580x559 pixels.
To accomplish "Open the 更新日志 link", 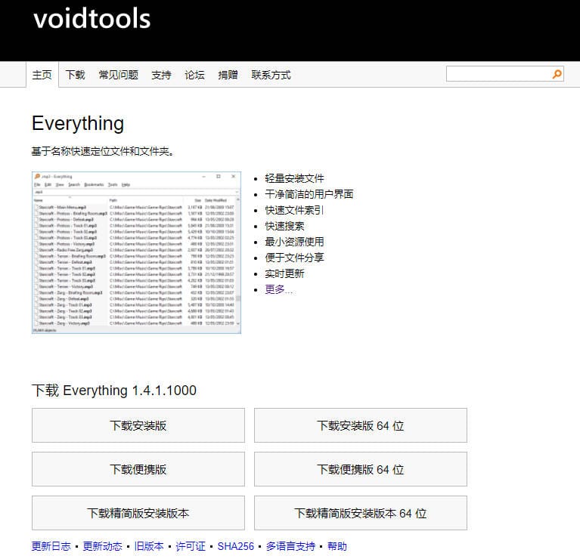I will [51, 546].
